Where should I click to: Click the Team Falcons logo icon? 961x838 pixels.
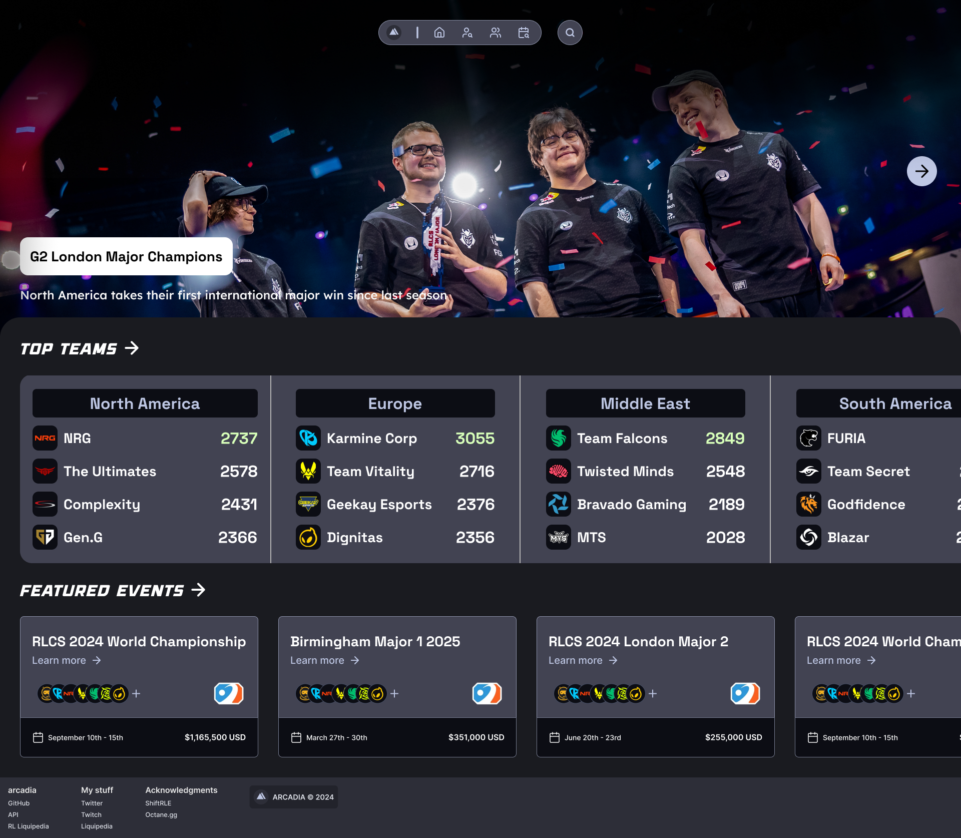tap(558, 438)
